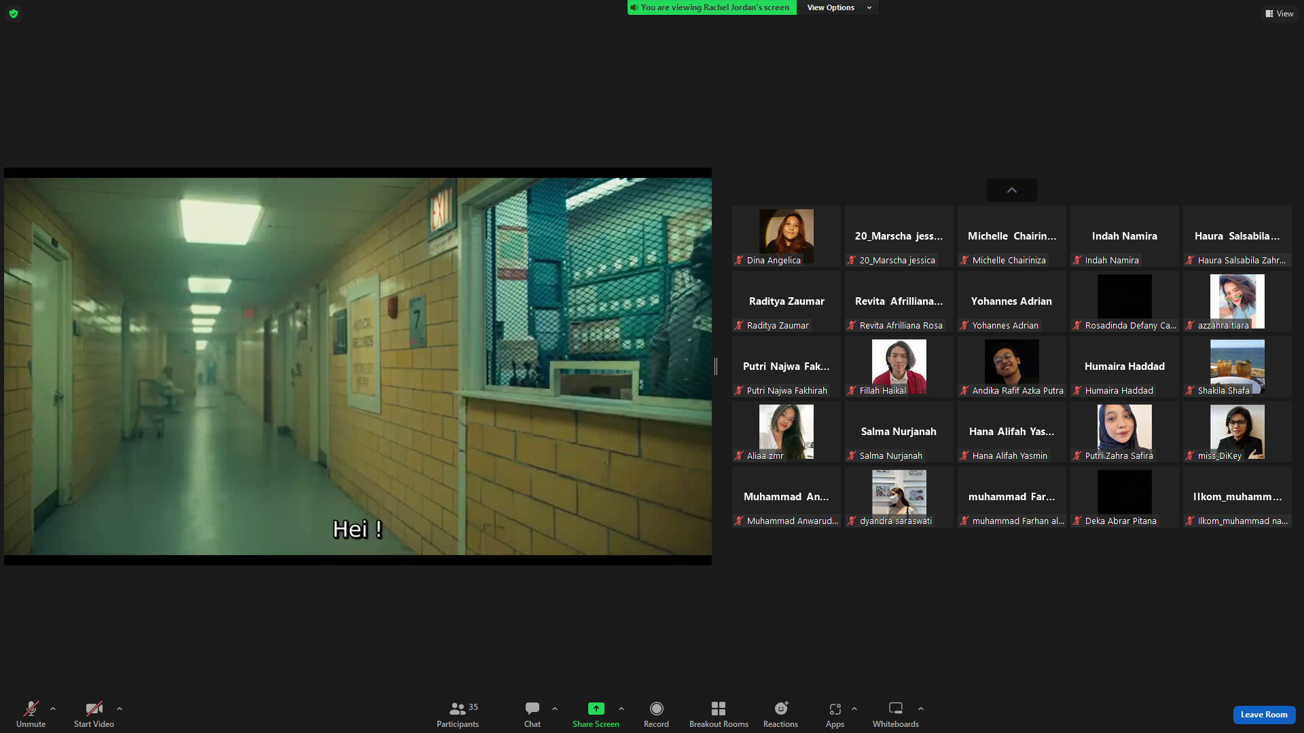The width and height of the screenshot is (1304, 733).
Task: Open Breakout Rooms
Action: 719,715
